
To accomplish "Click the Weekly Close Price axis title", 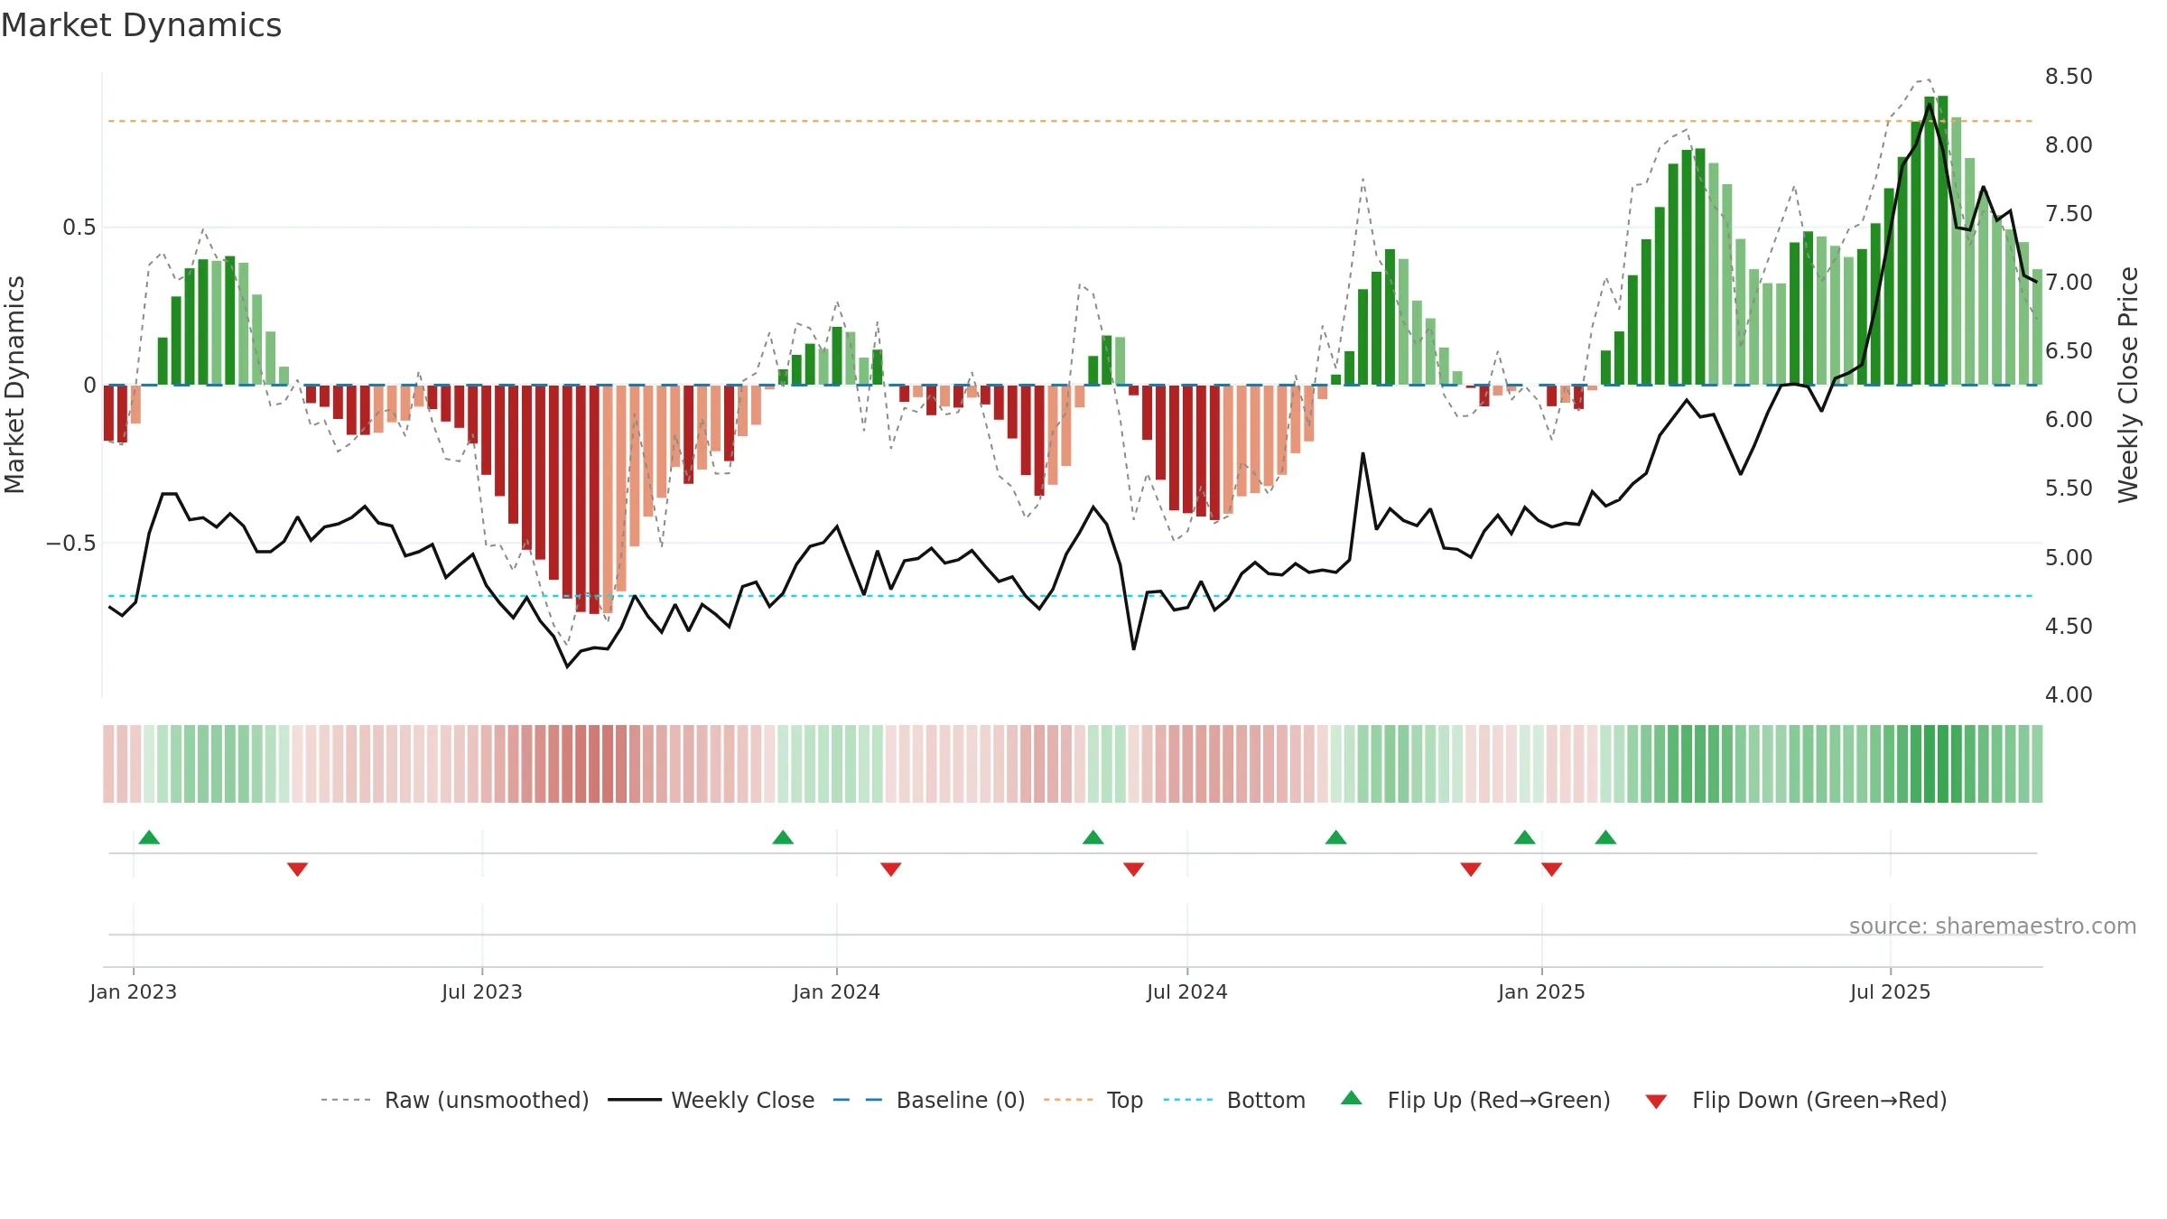I will pos(2129,385).
